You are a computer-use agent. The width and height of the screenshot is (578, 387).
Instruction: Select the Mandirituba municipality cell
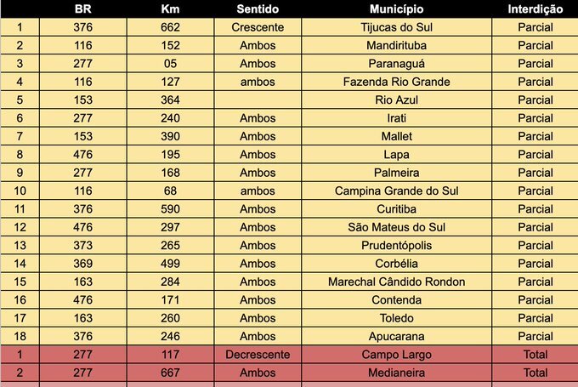click(x=396, y=45)
